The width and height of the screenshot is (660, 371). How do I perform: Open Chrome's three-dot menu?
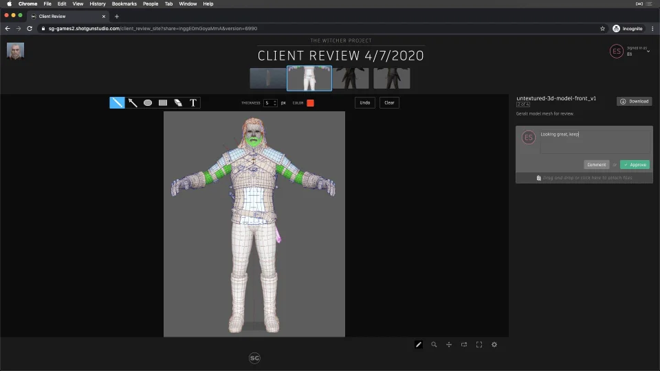tap(652, 29)
